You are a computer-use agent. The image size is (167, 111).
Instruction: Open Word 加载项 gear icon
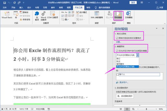point(43,16)
